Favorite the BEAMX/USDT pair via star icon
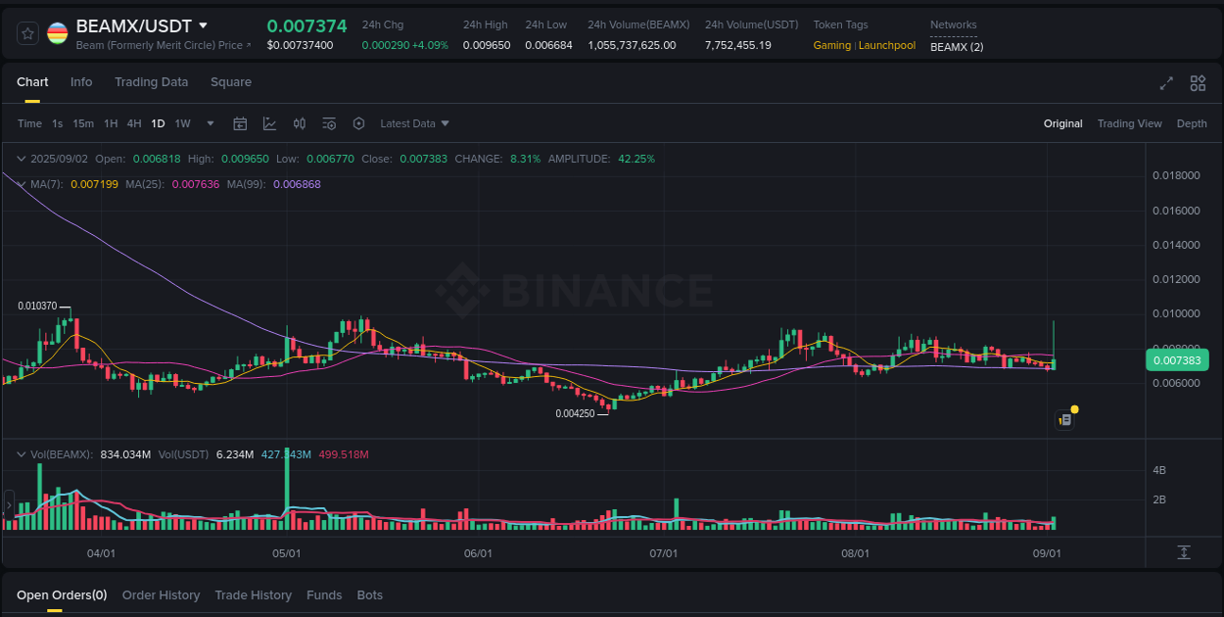The width and height of the screenshot is (1224, 617). [26, 32]
